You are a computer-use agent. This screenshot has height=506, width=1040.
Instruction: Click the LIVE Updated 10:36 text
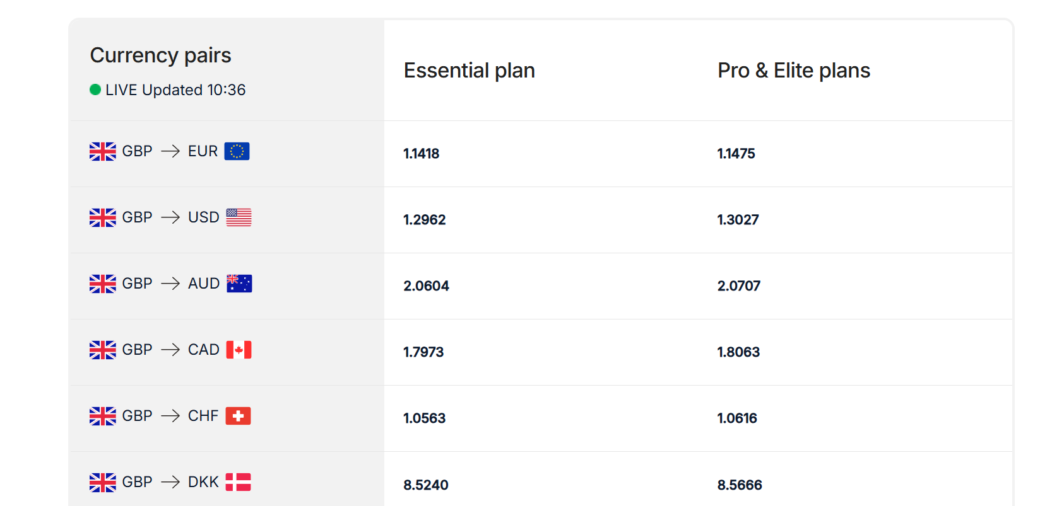point(175,90)
